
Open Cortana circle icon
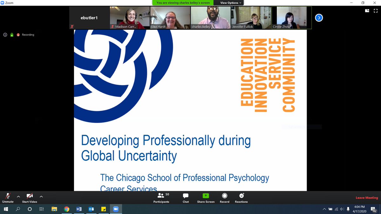[x=30, y=209]
